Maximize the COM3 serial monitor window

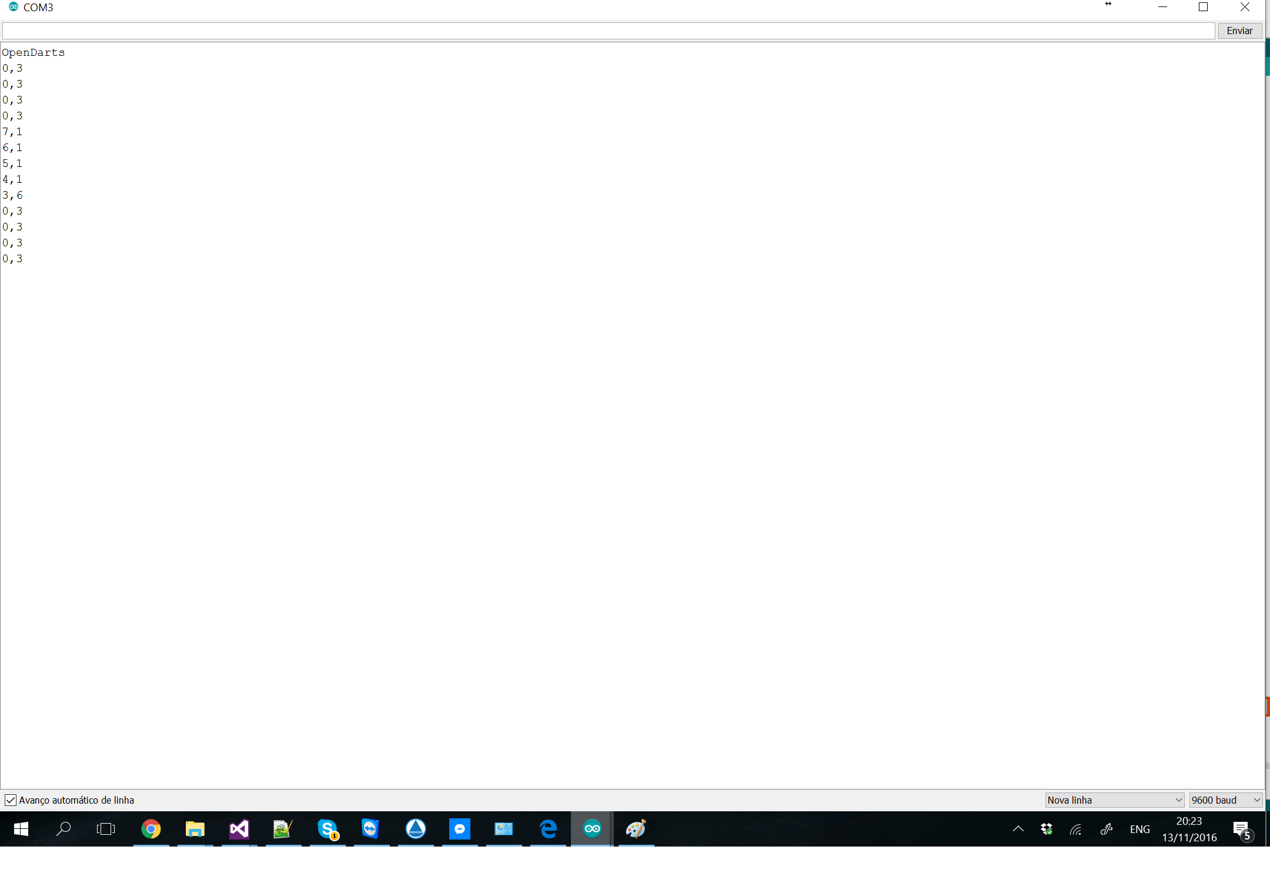(1204, 7)
